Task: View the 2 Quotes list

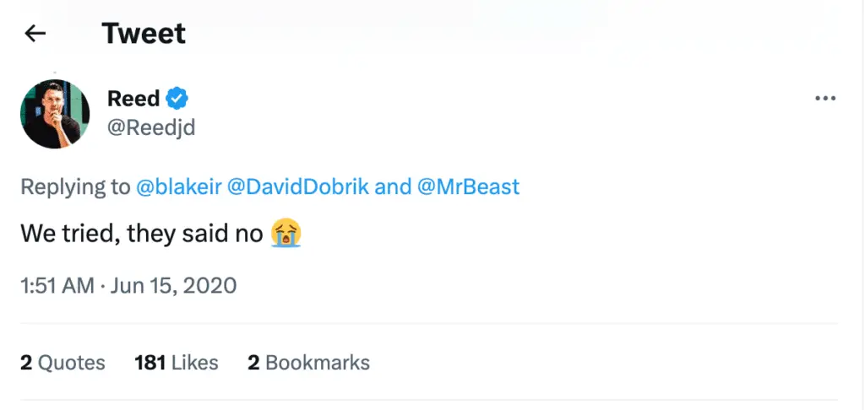Action: click(63, 363)
